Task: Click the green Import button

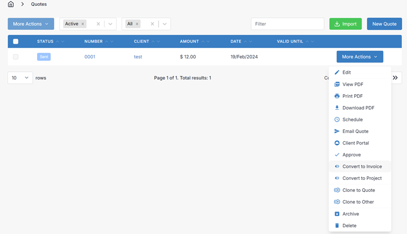Action: 345,24
